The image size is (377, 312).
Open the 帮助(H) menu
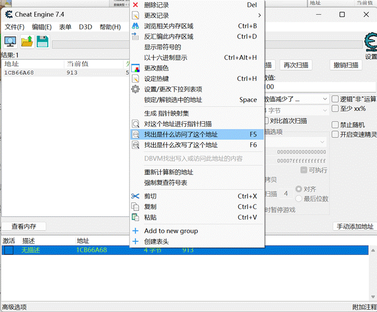click(110, 27)
